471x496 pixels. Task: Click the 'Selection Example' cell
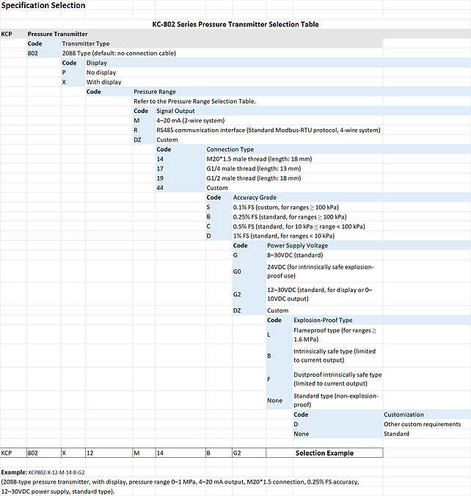[x=324, y=453]
